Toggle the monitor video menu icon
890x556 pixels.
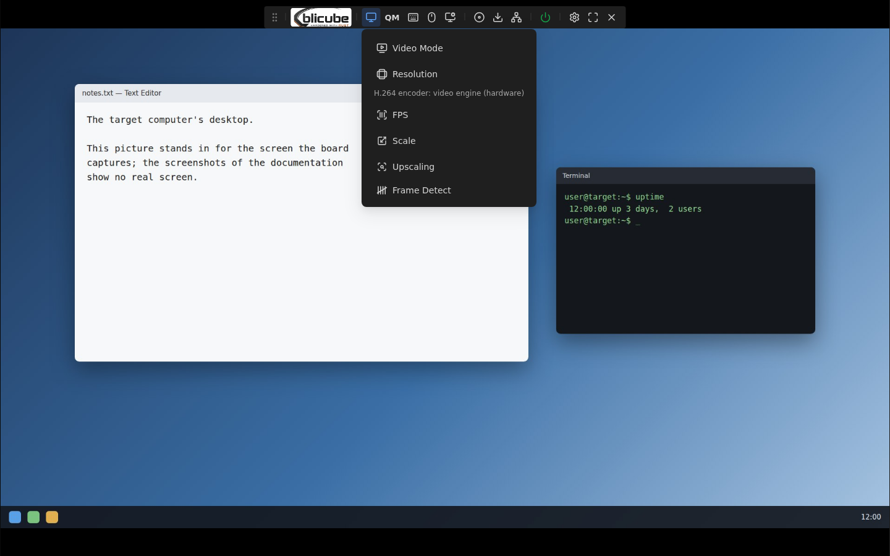[371, 17]
